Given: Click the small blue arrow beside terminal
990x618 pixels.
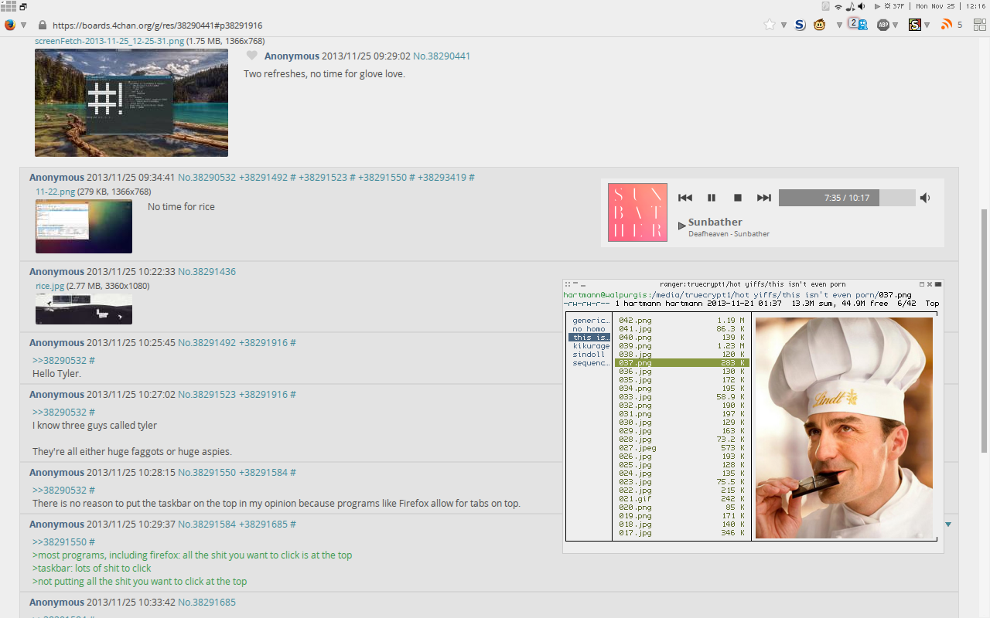Looking at the screenshot, I should point(948,525).
